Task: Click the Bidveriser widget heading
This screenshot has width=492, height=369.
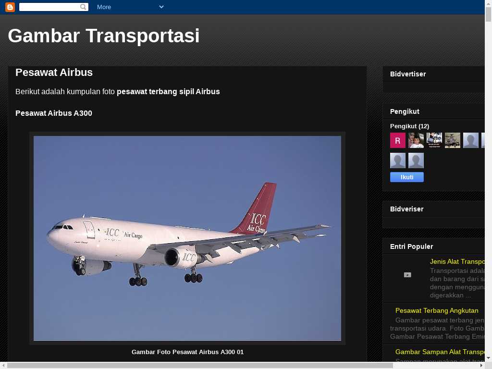Action: pyautogui.click(x=406, y=209)
